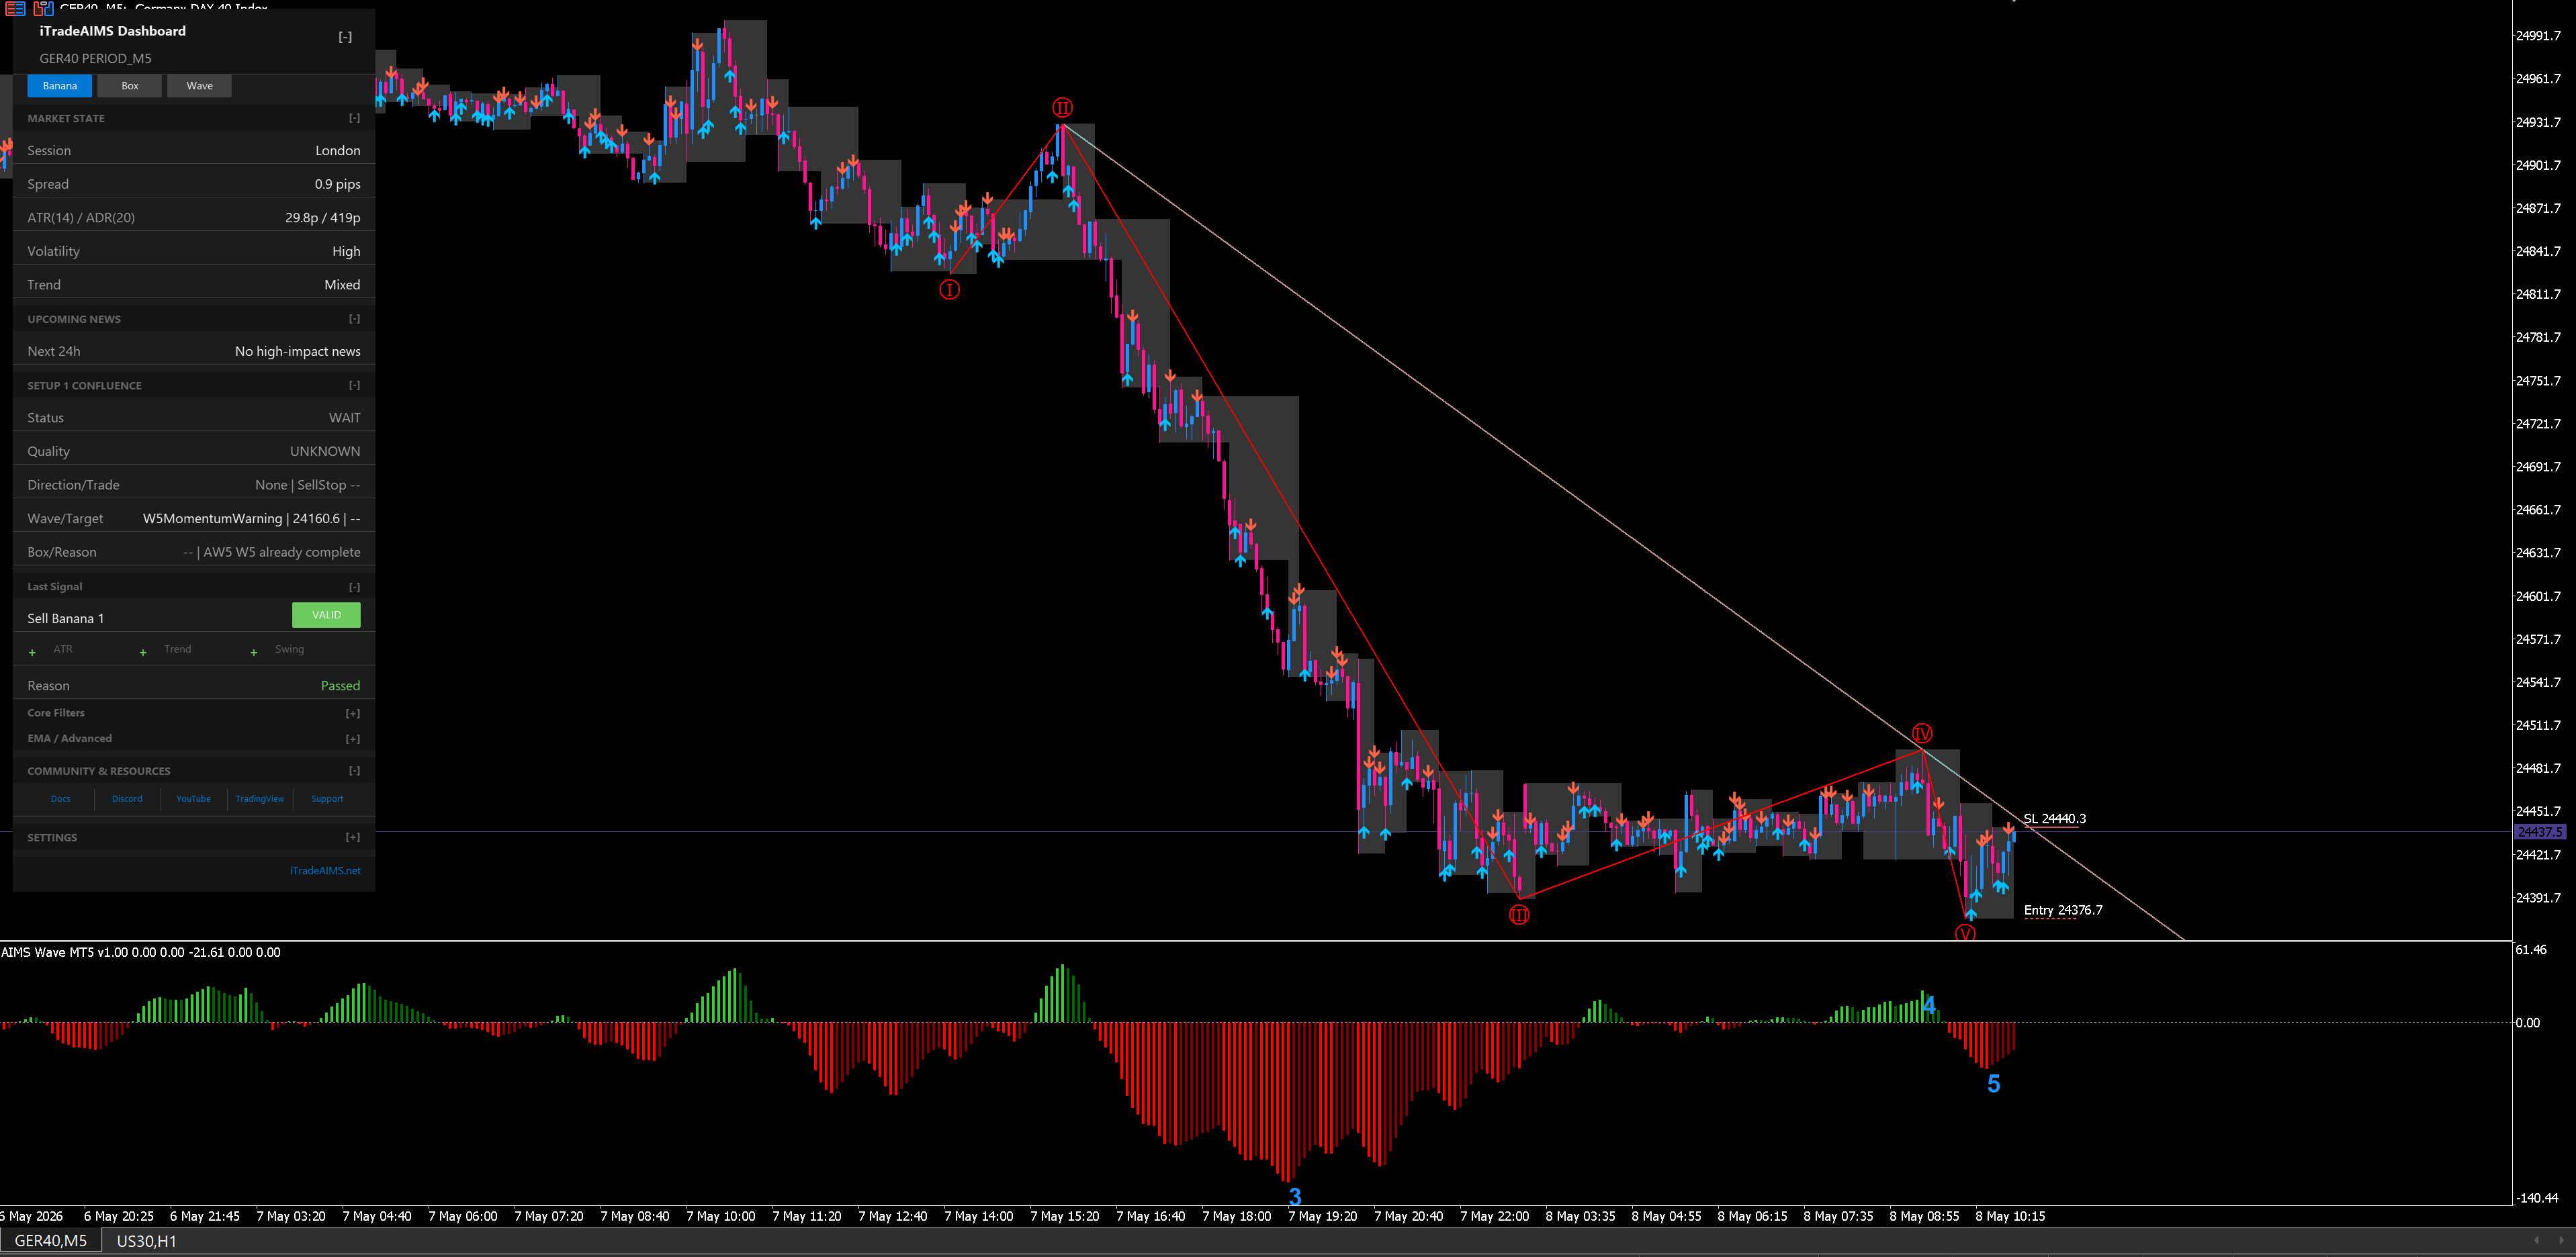
Task: Collapse the Upcoming News section
Action: 354,319
